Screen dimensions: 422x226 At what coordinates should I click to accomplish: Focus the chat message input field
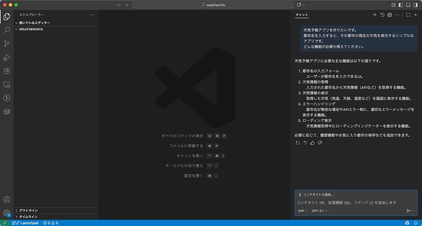pos(356,202)
